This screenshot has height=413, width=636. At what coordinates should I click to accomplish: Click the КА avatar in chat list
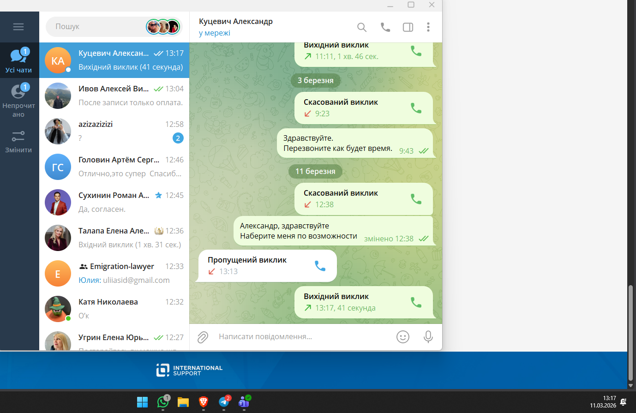point(58,60)
